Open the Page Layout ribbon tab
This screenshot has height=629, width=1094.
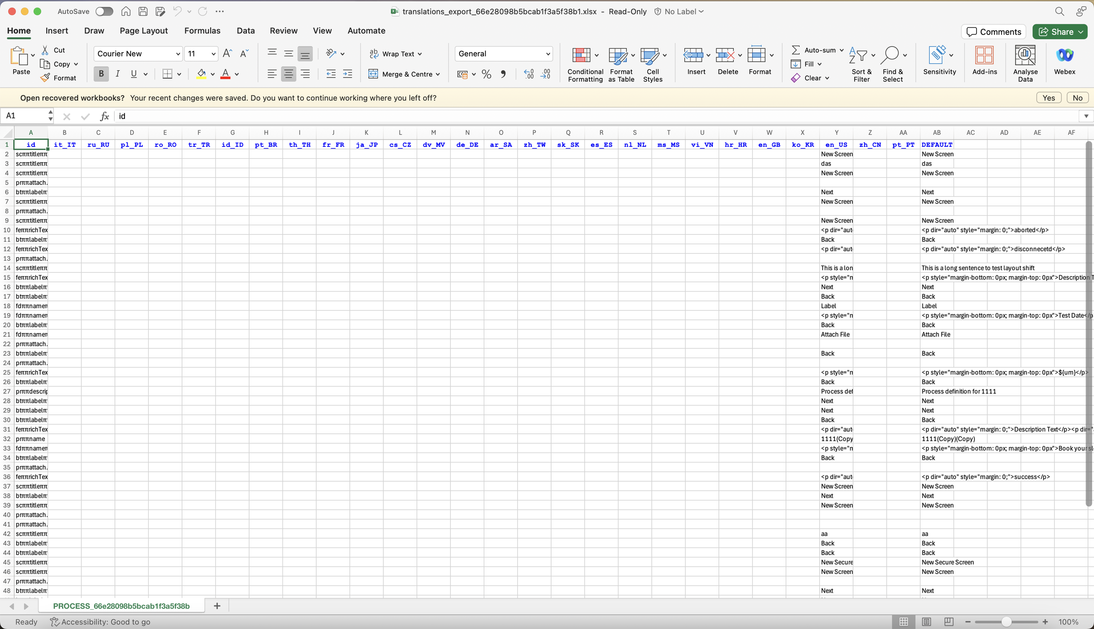tap(144, 31)
